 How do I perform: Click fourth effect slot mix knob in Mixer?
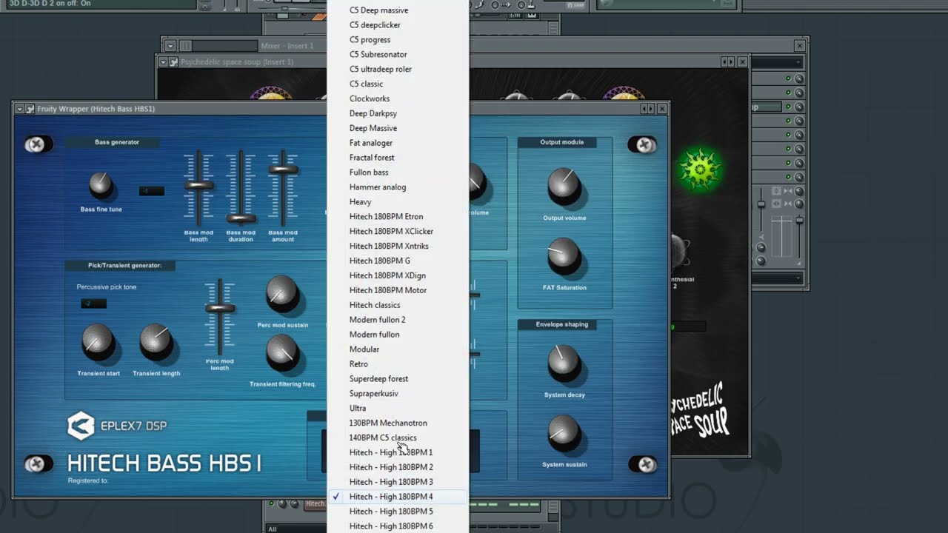(799, 121)
